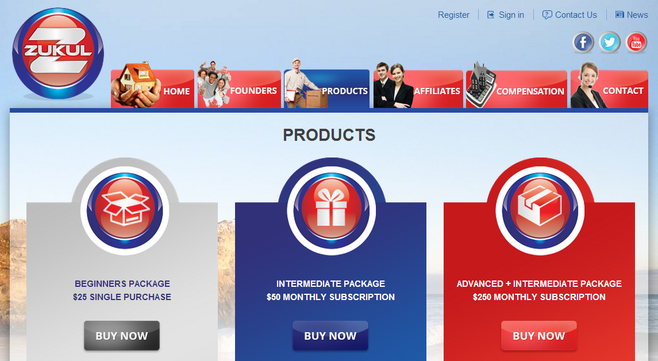Image resolution: width=658 pixels, height=361 pixels.
Task: Click the Register link
Action: point(453,15)
